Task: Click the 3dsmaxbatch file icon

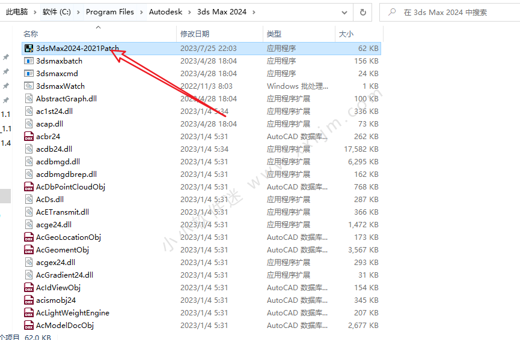Action: (29, 61)
